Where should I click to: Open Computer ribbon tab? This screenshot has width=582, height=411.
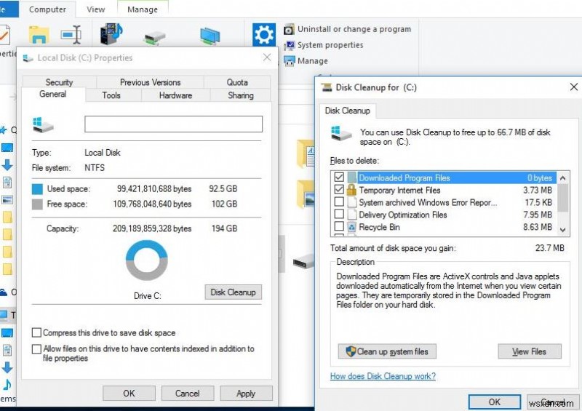pos(47,9)
